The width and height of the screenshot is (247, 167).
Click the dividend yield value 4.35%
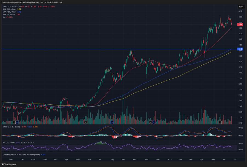[x=43, y=155]
